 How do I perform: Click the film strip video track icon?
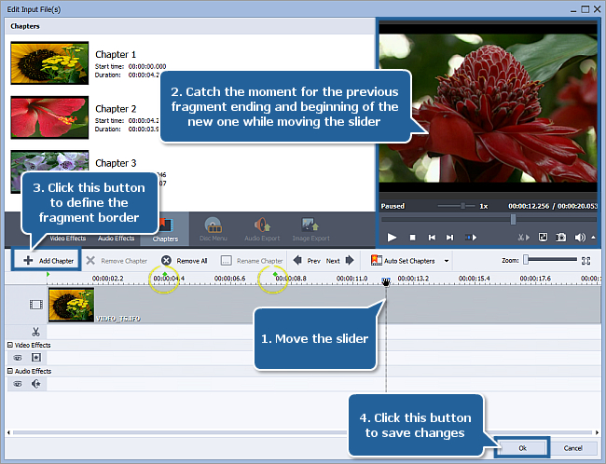[36, 305]
